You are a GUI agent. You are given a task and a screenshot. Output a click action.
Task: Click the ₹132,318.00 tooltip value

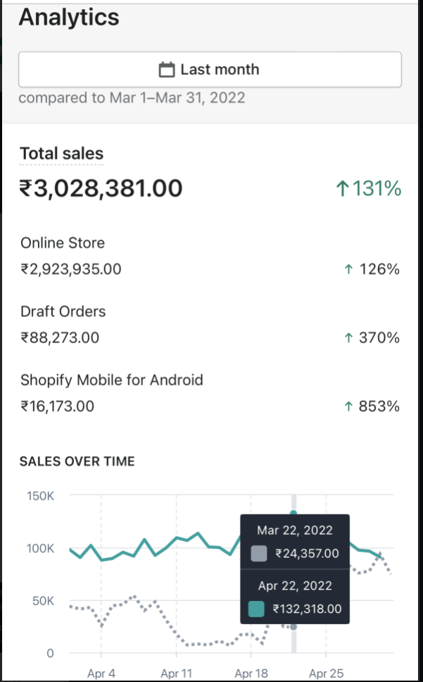[x=306, y=609]
